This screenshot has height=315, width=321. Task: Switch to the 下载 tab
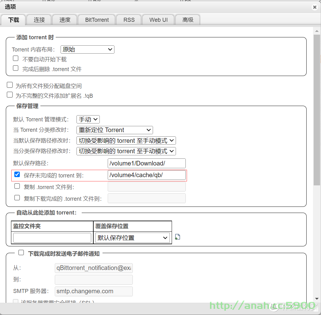click(x=13, y=20)
